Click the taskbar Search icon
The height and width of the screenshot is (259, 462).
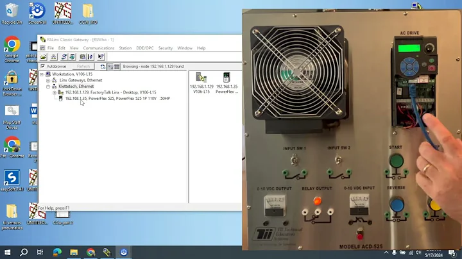[24, 252]
